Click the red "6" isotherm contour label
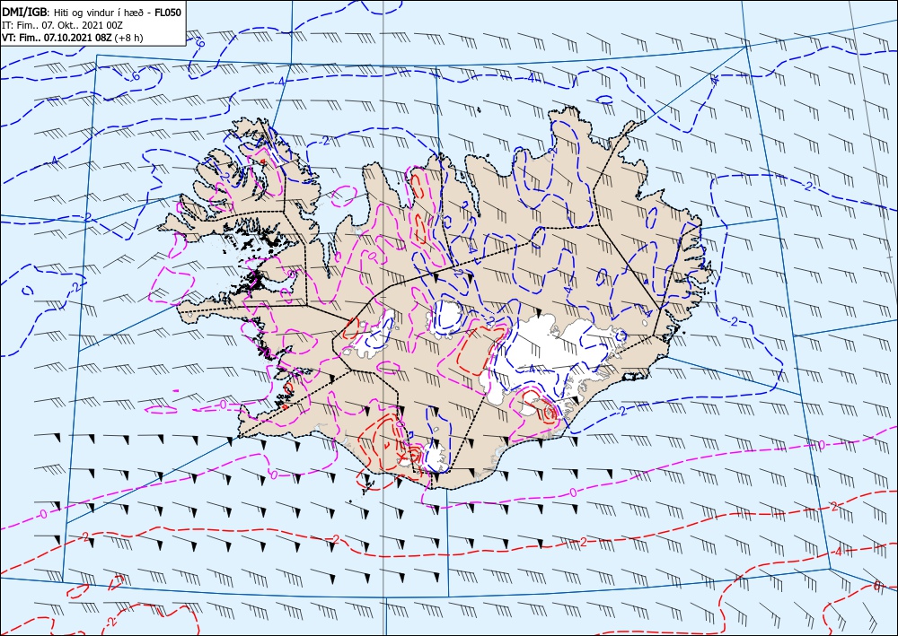Screen dimensions: 898x636 click(x=876, y=585)
